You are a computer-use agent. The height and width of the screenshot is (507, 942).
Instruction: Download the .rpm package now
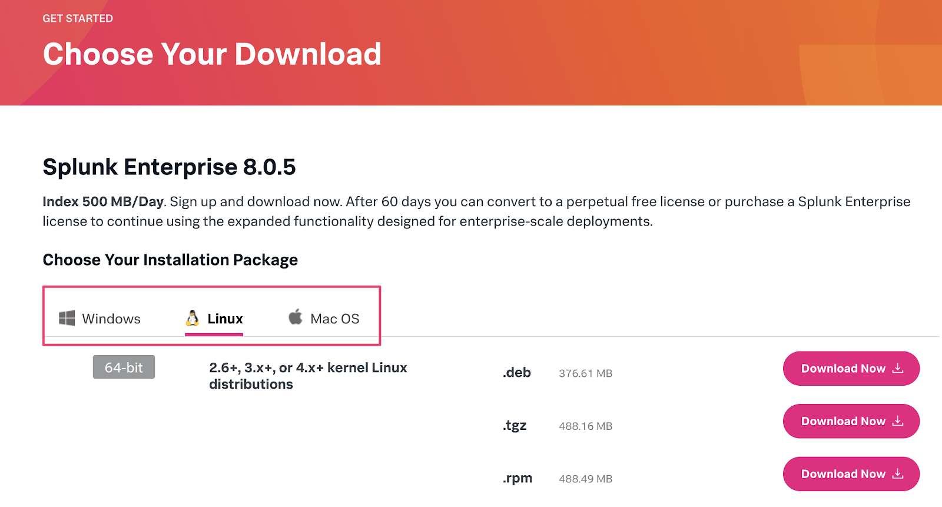pos(851,474)
